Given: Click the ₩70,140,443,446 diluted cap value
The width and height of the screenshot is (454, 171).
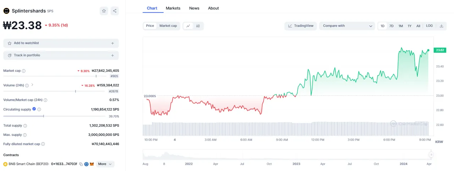Looking at the screenshot, I should (x=105, y=144).
